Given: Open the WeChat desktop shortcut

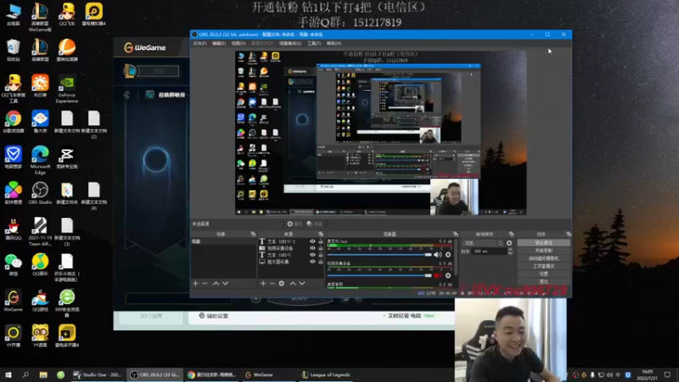Looking at the screenshot, I should (x=14, y=265).
